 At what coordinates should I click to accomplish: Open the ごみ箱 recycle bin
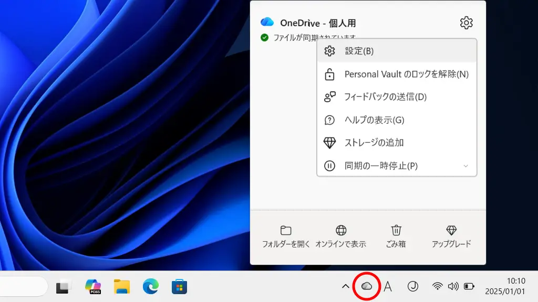click(x=397, y=237)
